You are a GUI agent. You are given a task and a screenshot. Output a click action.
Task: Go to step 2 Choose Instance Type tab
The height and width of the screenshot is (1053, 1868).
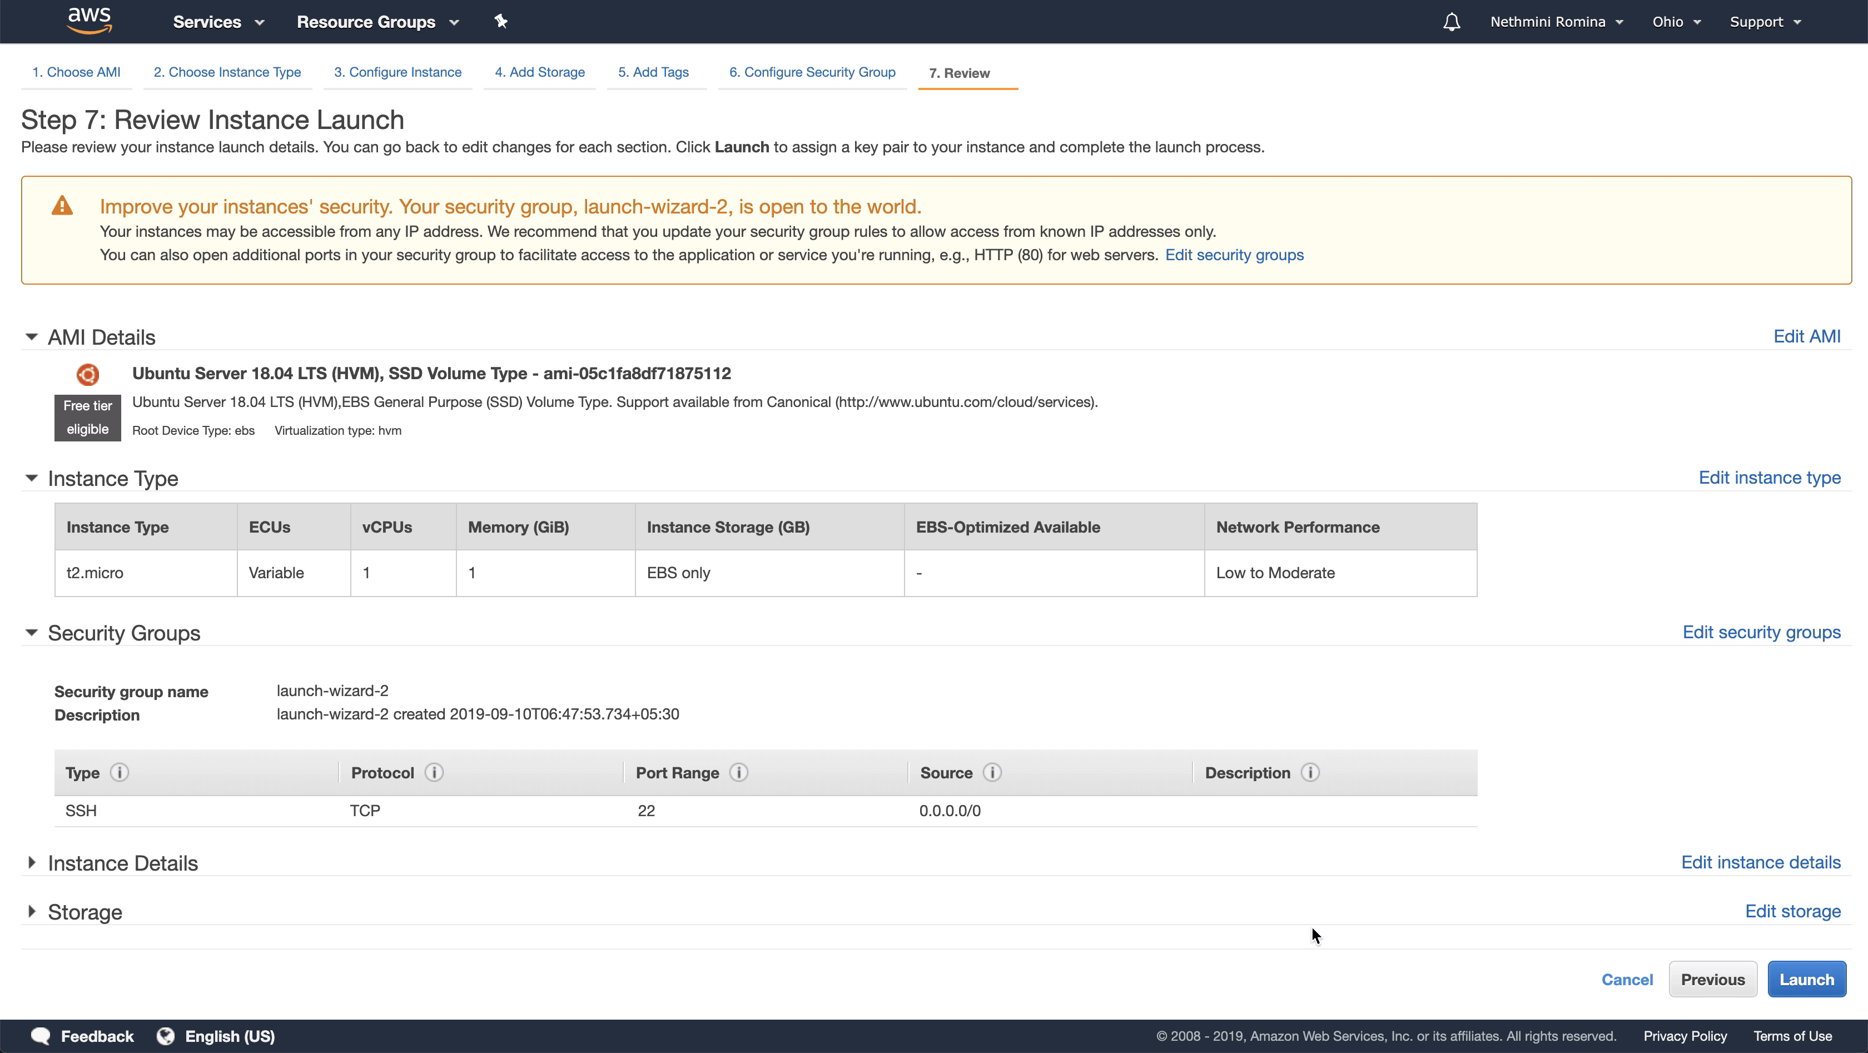tap(227, 72)
